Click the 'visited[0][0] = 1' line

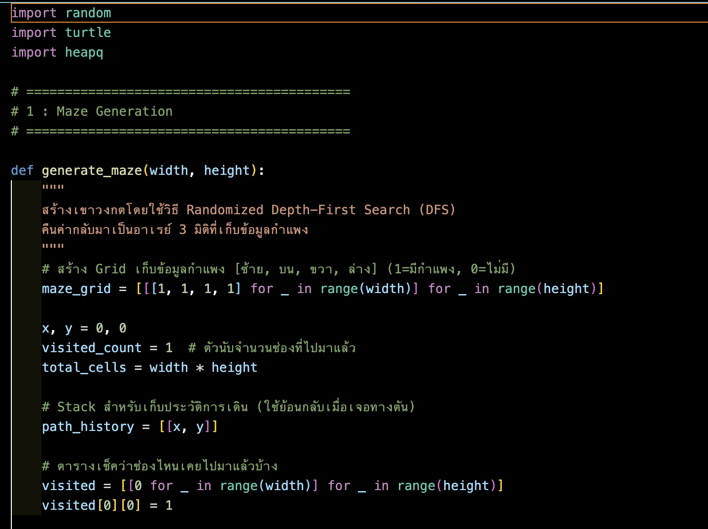[107, 505]
